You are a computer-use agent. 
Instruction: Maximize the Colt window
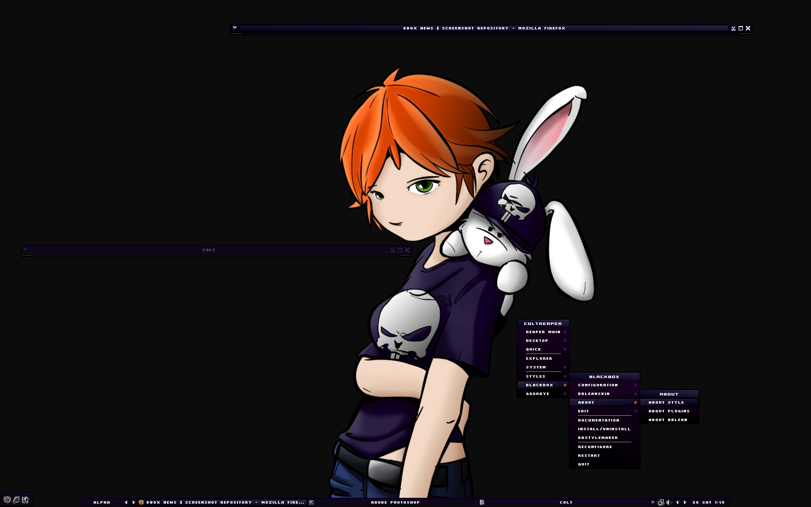click(400, 250)
